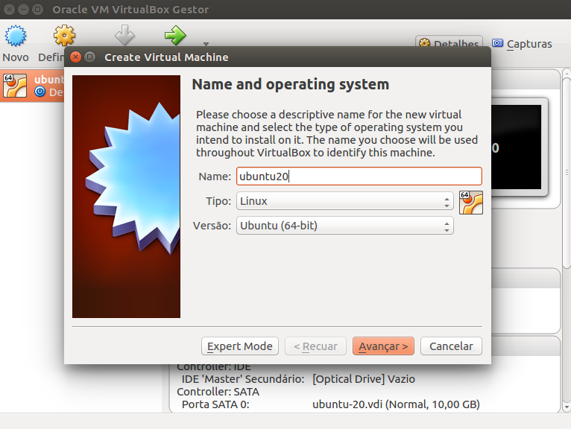Click the VM preview thumbnail in main window
Screen dimensions: 571x429
516,147
